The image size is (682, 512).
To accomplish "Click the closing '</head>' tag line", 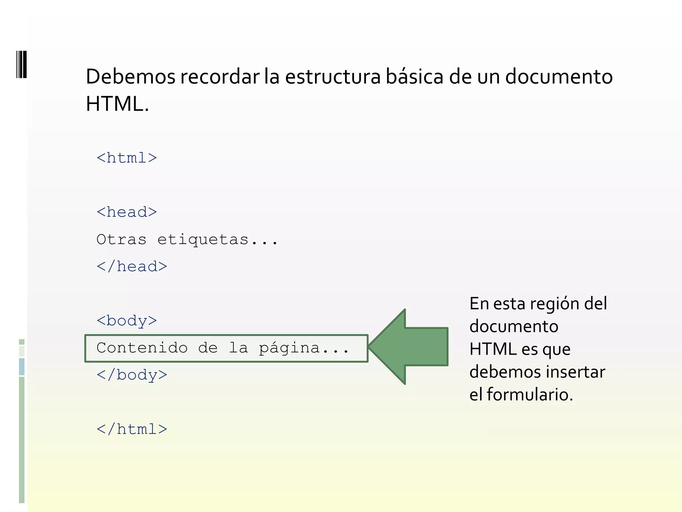I will [132, 266].
